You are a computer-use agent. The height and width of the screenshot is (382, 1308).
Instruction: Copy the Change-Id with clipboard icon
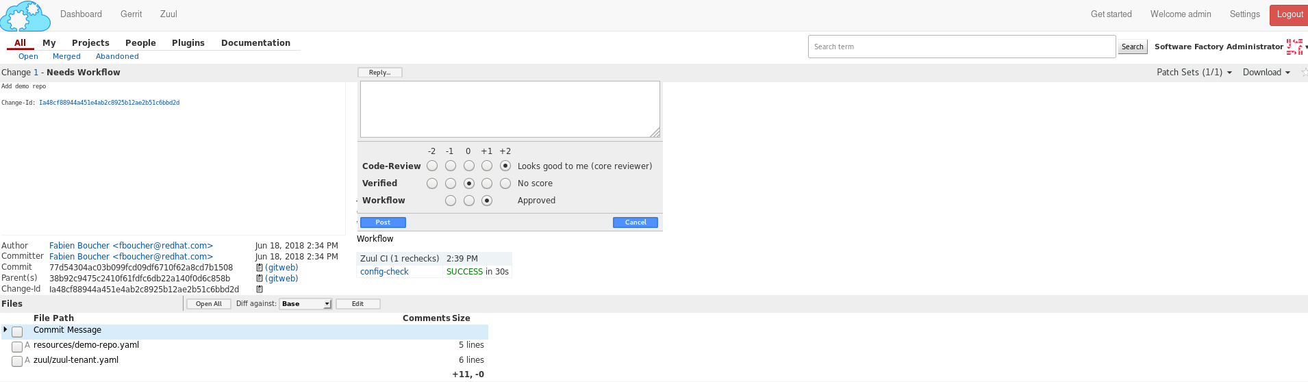tap(260, 290)
